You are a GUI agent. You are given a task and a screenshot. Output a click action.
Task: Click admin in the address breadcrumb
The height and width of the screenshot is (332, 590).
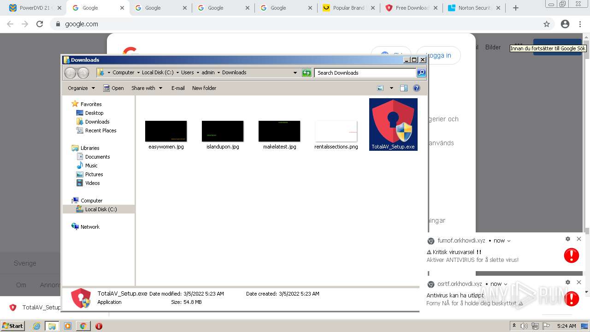click(x=208, y=72)
